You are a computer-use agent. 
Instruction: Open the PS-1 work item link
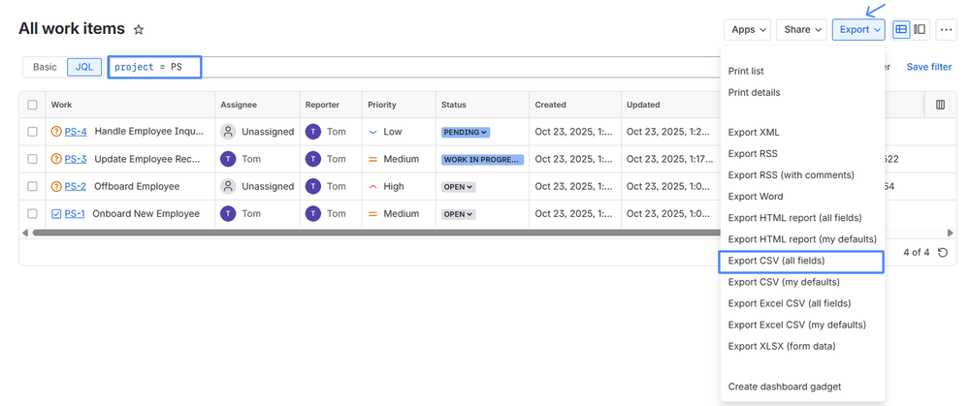[x=75, y=214]
